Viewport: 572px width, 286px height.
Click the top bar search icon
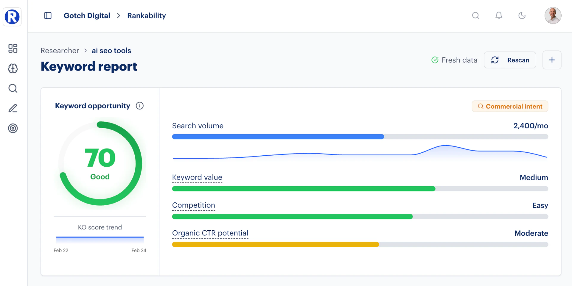[x=476, y=15]
